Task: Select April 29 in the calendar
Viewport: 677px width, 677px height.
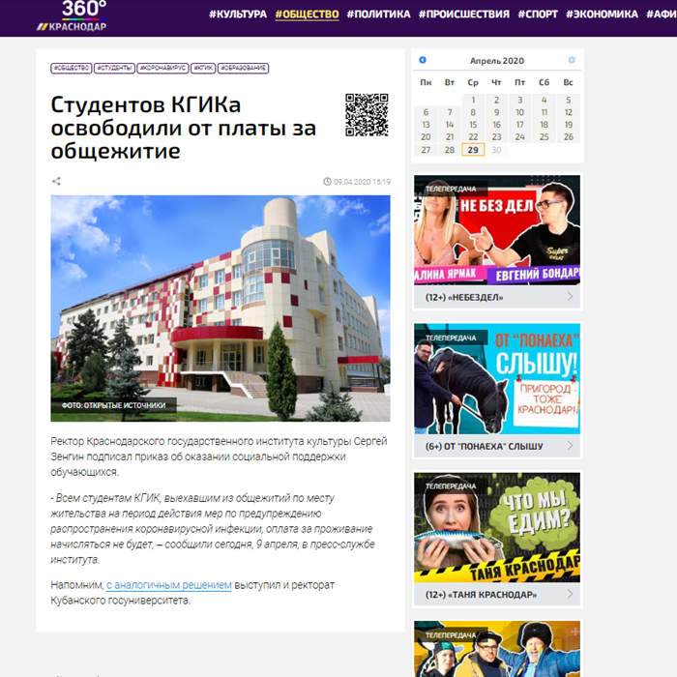Action: pyautogui.click(x=473, y=150)
